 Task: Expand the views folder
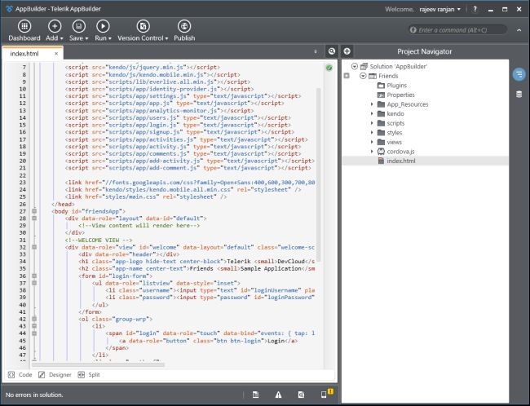(x=372, y=142)
